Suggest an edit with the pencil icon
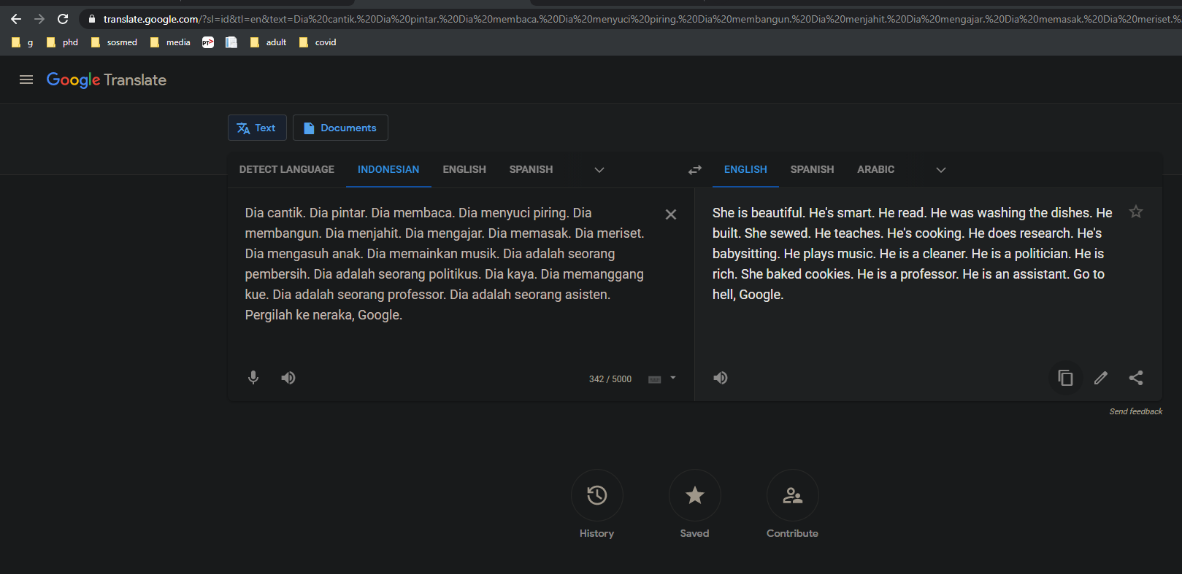Screen dimensions: 1182x574 coord(1101,378)
